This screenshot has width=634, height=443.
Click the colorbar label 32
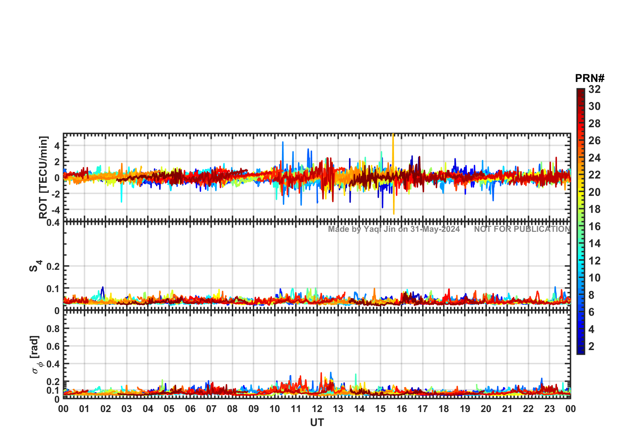(x=594, y=89)
